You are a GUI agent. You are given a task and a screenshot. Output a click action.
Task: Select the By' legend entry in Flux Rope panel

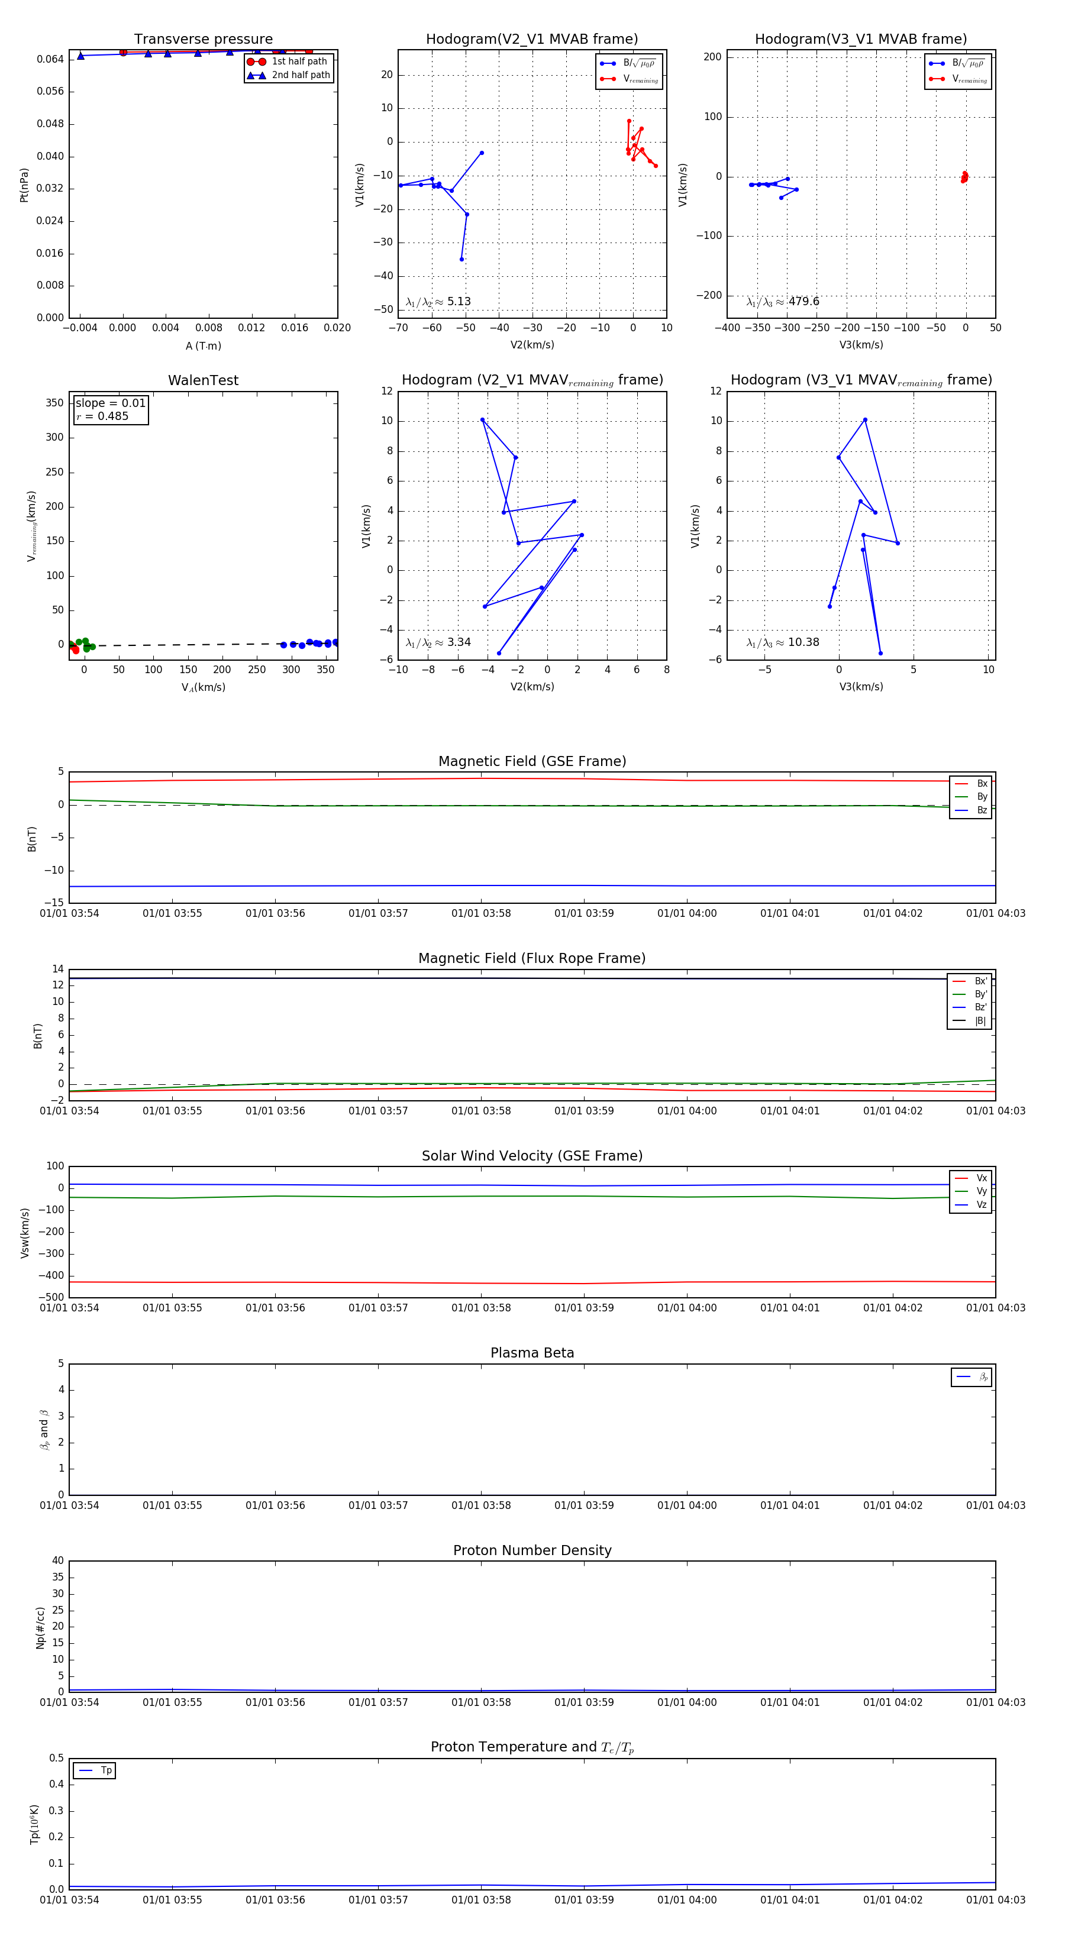pyautogui.click(x=970, y=994)
